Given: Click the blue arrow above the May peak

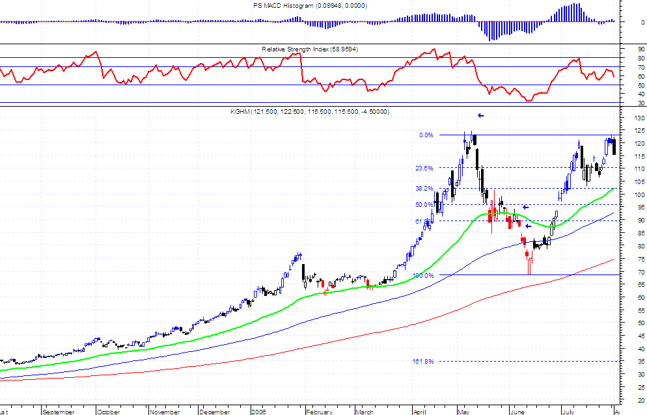Looking at the screenshot, I should point(480,116).
